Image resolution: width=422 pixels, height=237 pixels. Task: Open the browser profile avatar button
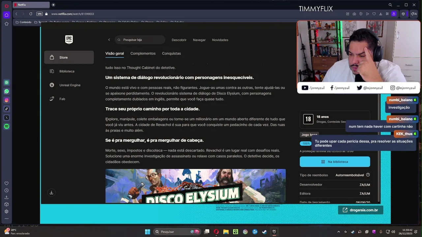coord(394,14)
